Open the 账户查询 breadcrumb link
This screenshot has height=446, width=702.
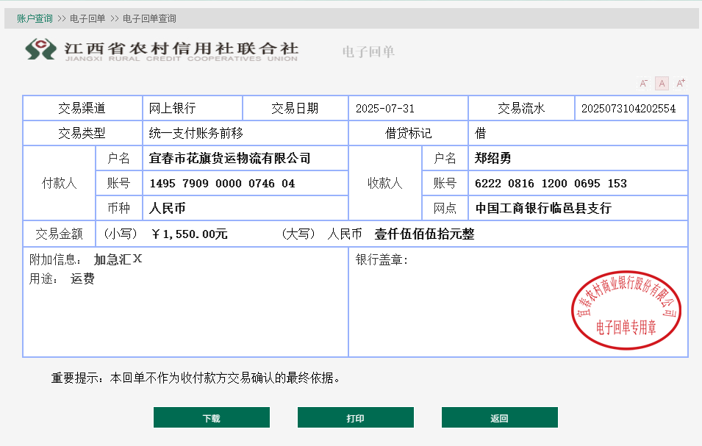coord(35,19)
